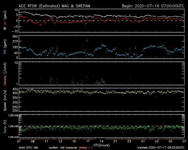Click the Begin 2020-07-16 timestamp text
Screen dimensions: 188x150
pyautogui.click(x=153, y=6)
